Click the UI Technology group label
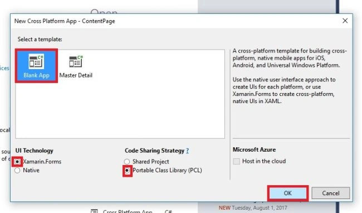This screenshot has height=213, width=362. click(x=35, y=151)
